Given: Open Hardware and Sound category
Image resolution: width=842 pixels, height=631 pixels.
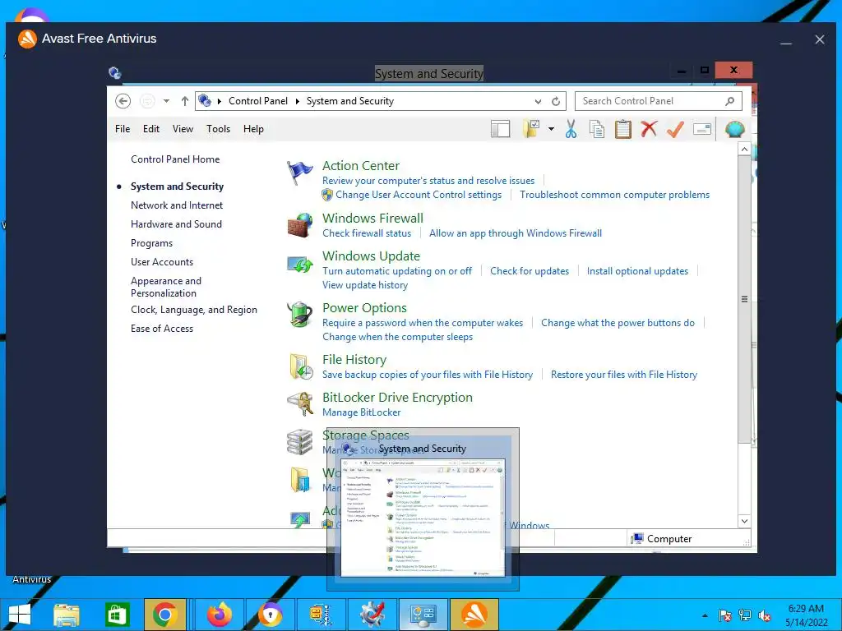Looking at the screenshot, I should coord(176,224).
